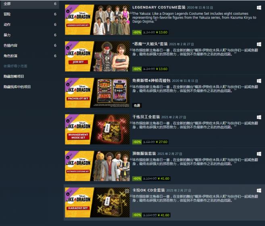
Task: Click the "恶魔""大姐头"套装 title
Action: coord(150,44)
